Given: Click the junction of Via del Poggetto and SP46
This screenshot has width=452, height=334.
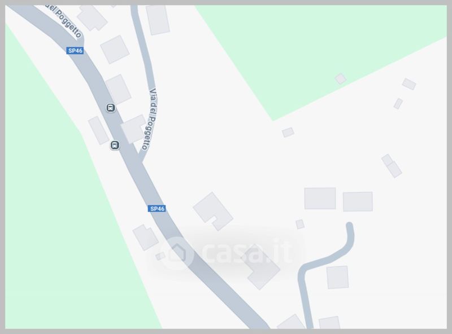Looking at the screenshot, I should (140, 159).
